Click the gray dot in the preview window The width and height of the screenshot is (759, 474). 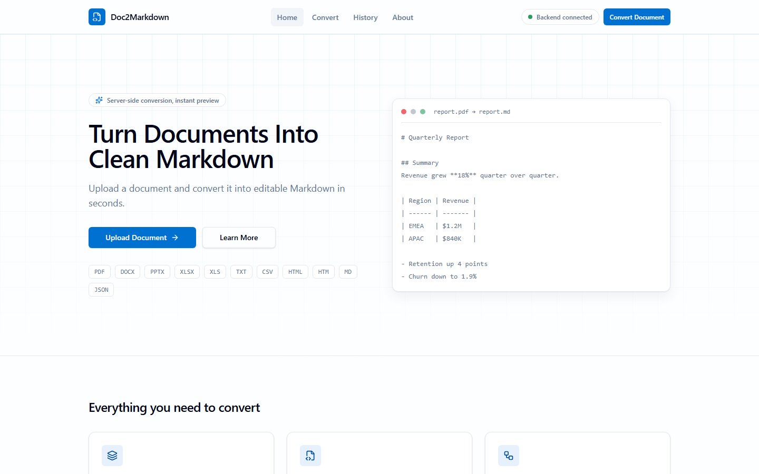click(x=413, y=112)
